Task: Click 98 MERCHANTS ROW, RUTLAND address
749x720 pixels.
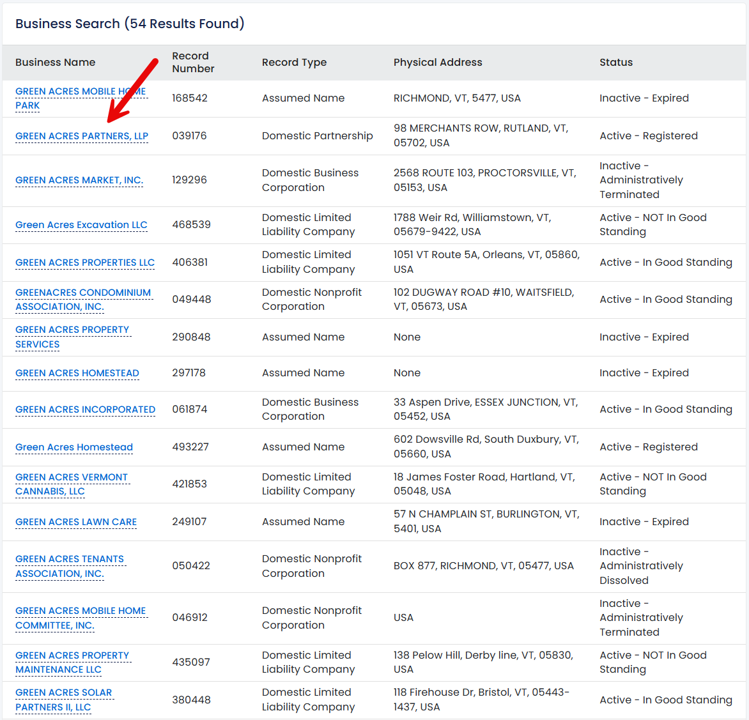Action: [481, 135]
